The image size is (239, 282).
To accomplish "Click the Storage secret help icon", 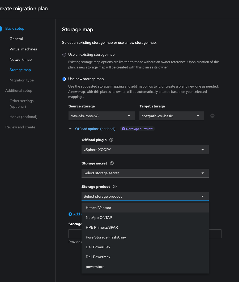I will click(112, 163).
